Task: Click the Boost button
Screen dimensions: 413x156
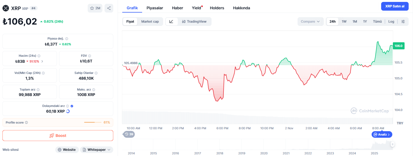Action: click(58, 136)
